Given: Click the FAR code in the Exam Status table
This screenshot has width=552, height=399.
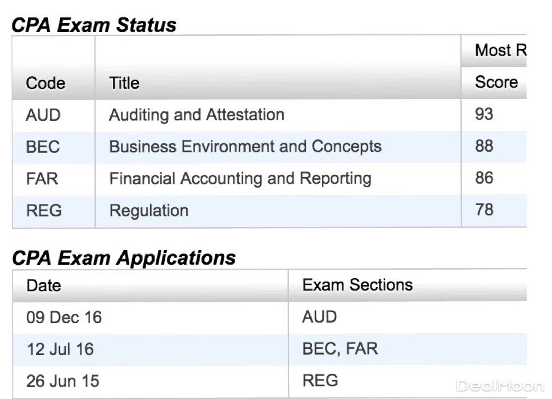Looking at the screenshot, I should pyautogui.click(x=42, y=179).
